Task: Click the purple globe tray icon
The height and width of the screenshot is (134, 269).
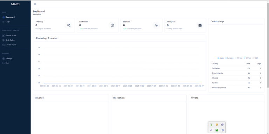Action: click(222, 125)
